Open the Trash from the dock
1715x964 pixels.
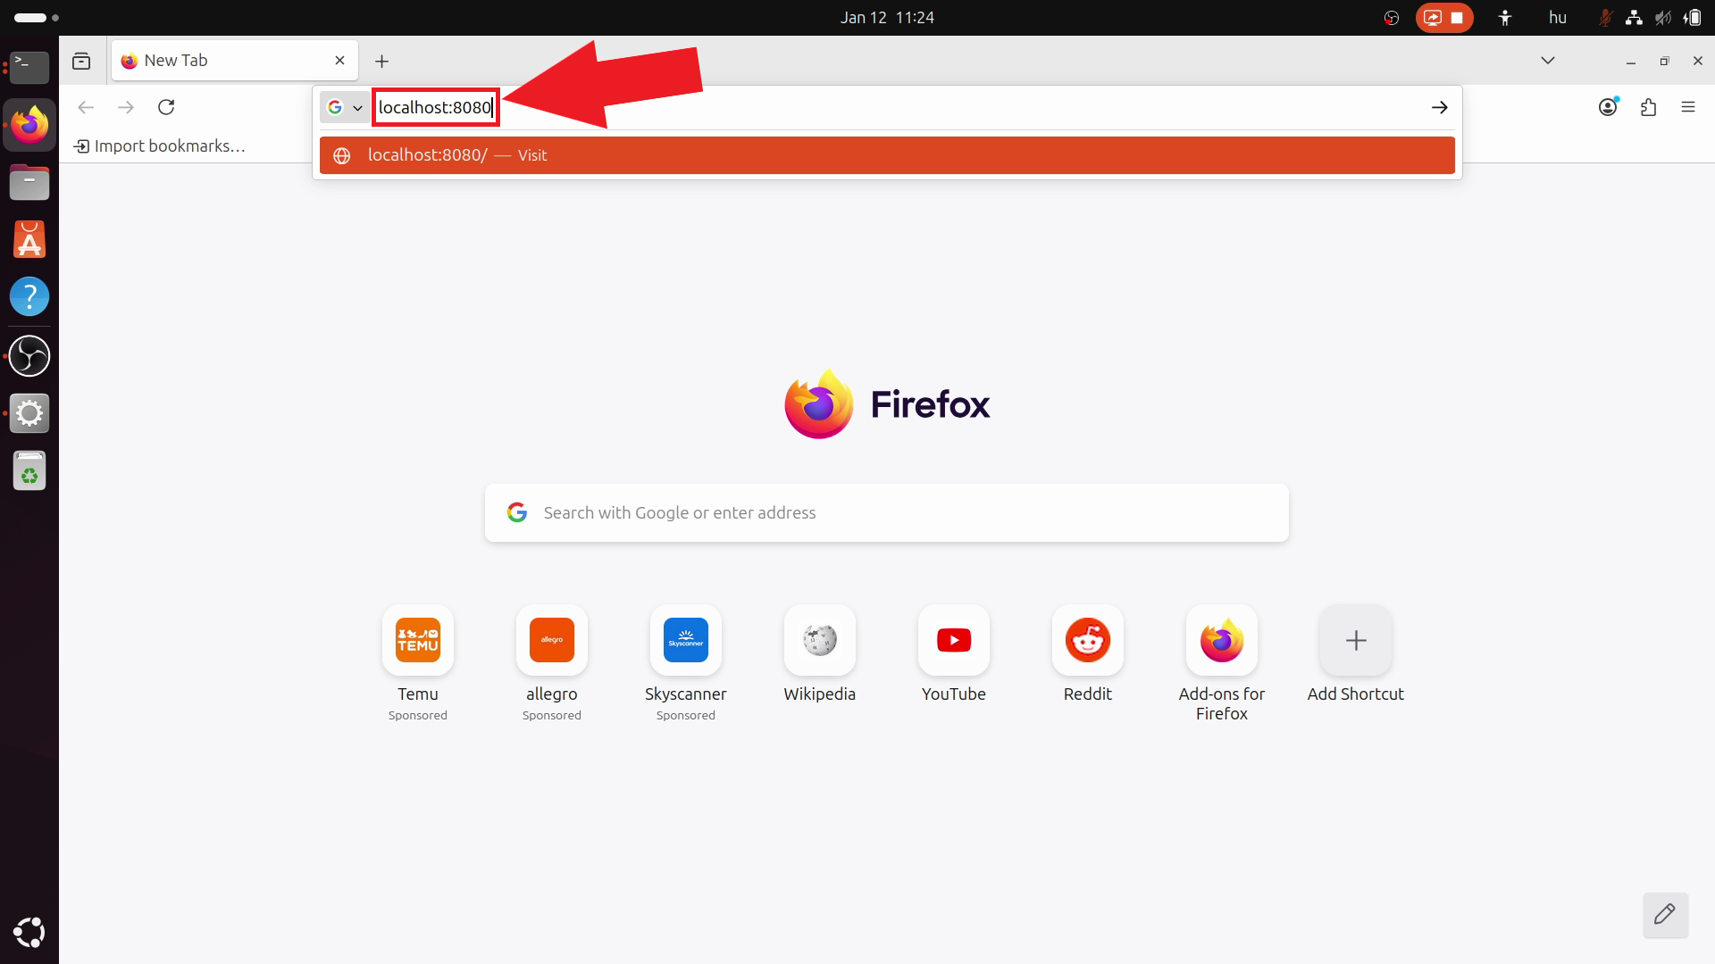coord(29,471)
